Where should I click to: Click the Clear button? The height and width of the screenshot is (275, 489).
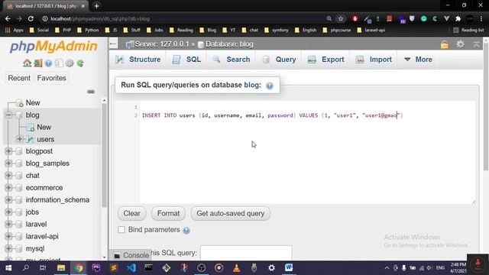click(x=131, y=214)
